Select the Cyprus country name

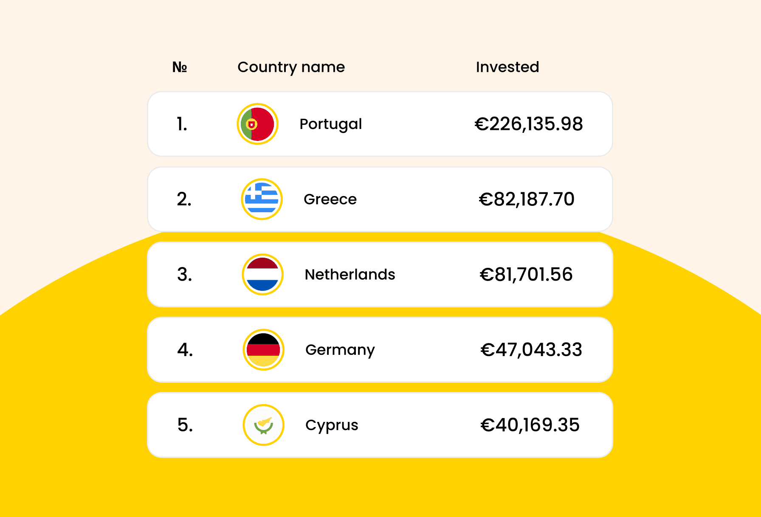coord(332,425)
